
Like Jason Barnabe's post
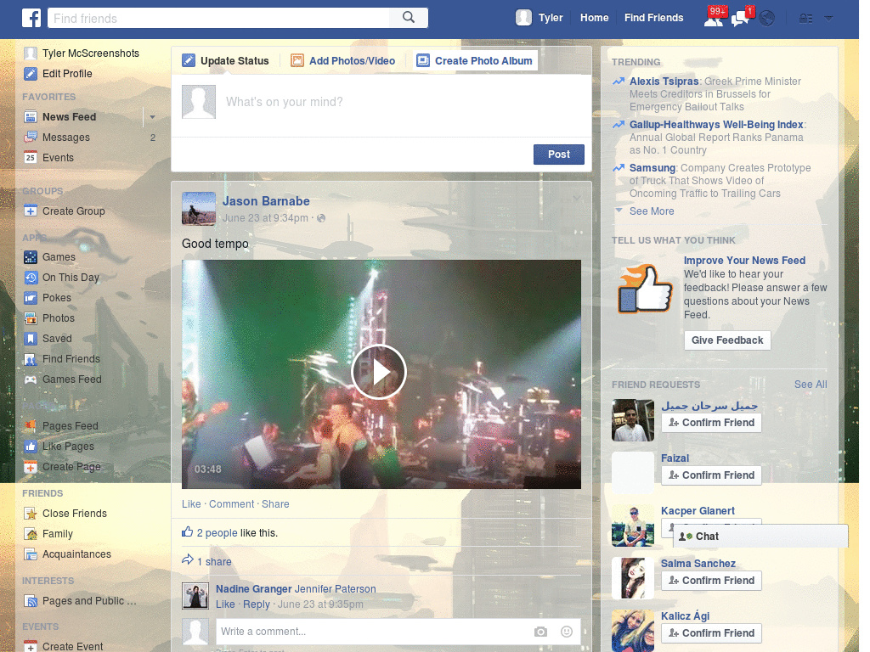click(191, 504)
